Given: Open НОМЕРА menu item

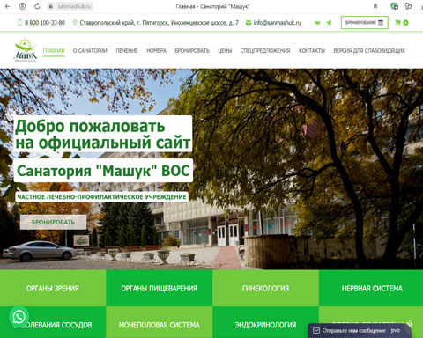Looking at the screenshot, I should (156, 50).
